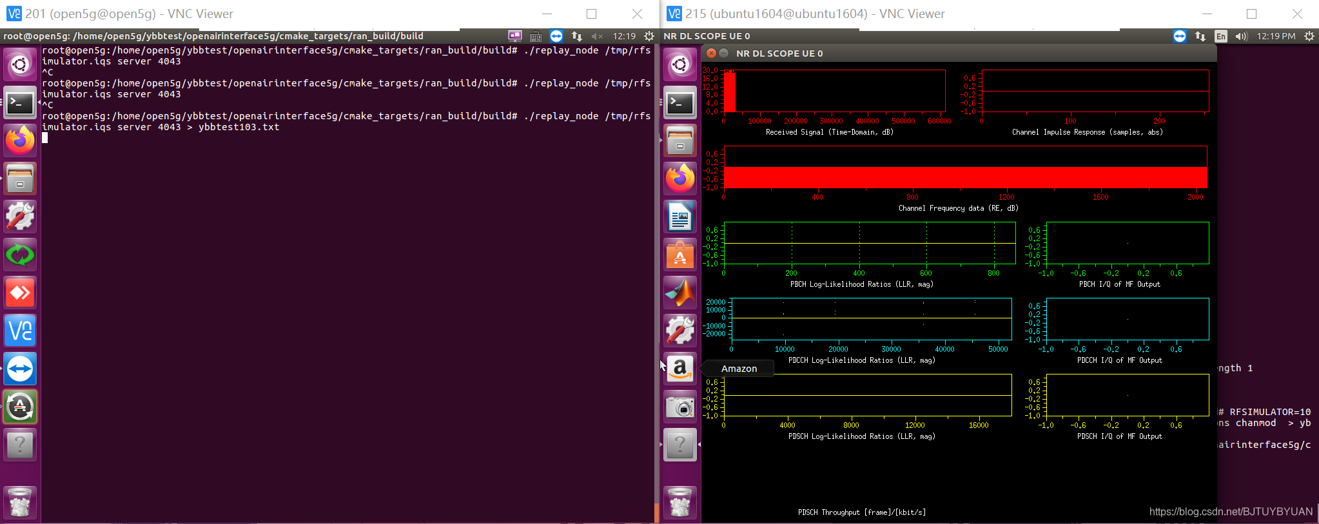Open Ubuntu dash in the 201 window launcher
The width and height of the screenshot is (1319, 524).
20,64
